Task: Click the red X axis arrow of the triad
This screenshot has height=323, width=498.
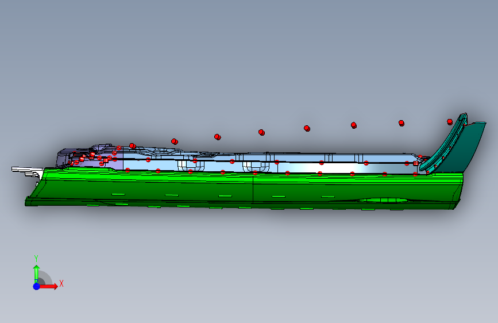Action: point(48,286)
